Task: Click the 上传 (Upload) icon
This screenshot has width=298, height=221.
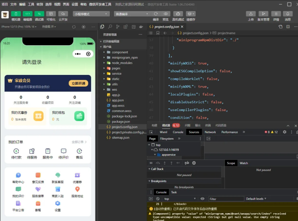Action: tap(251, 14)
